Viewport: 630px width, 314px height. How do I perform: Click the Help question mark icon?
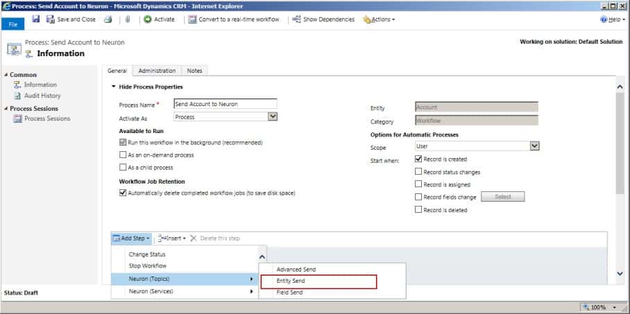click(603, 19)
